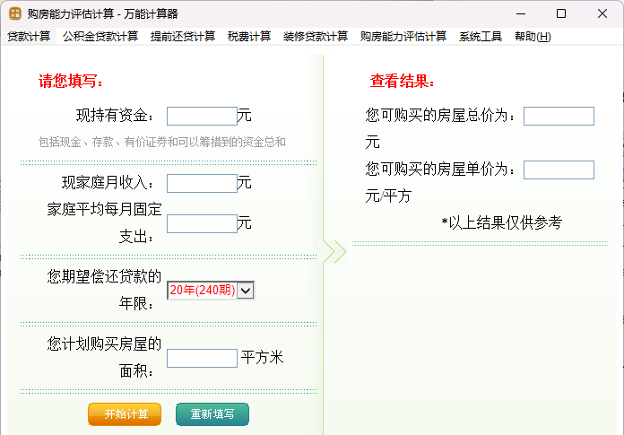Click the calculator app icon in title bar
Image resolution: width=624 pixels, height=435 pixels.
point(15,13)
